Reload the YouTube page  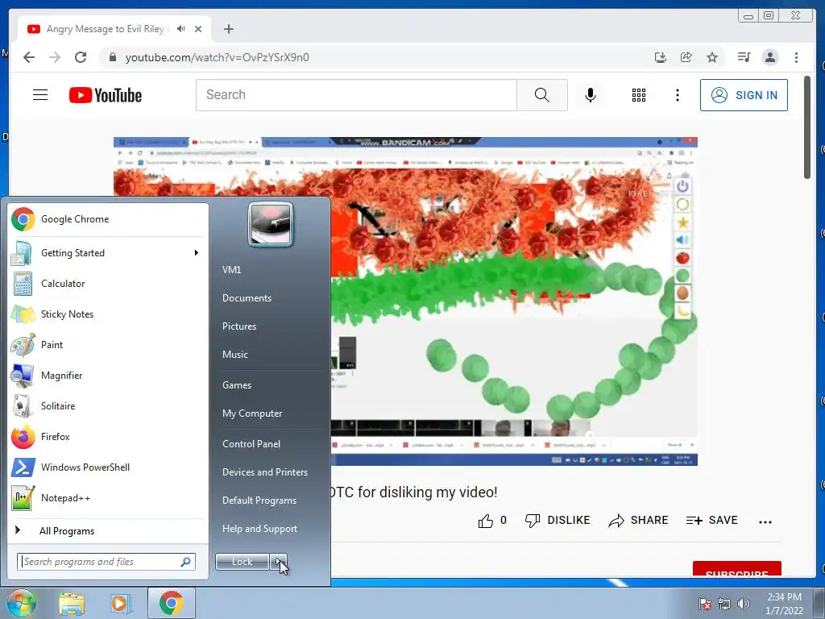81,57
